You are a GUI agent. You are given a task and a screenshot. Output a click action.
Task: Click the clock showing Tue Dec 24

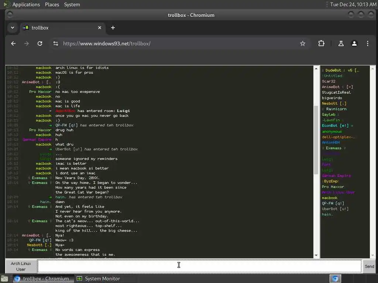tap(353, 4)
